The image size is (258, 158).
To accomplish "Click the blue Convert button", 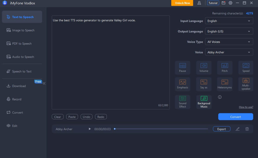I will pyautogui.click(x=236, y=117).
